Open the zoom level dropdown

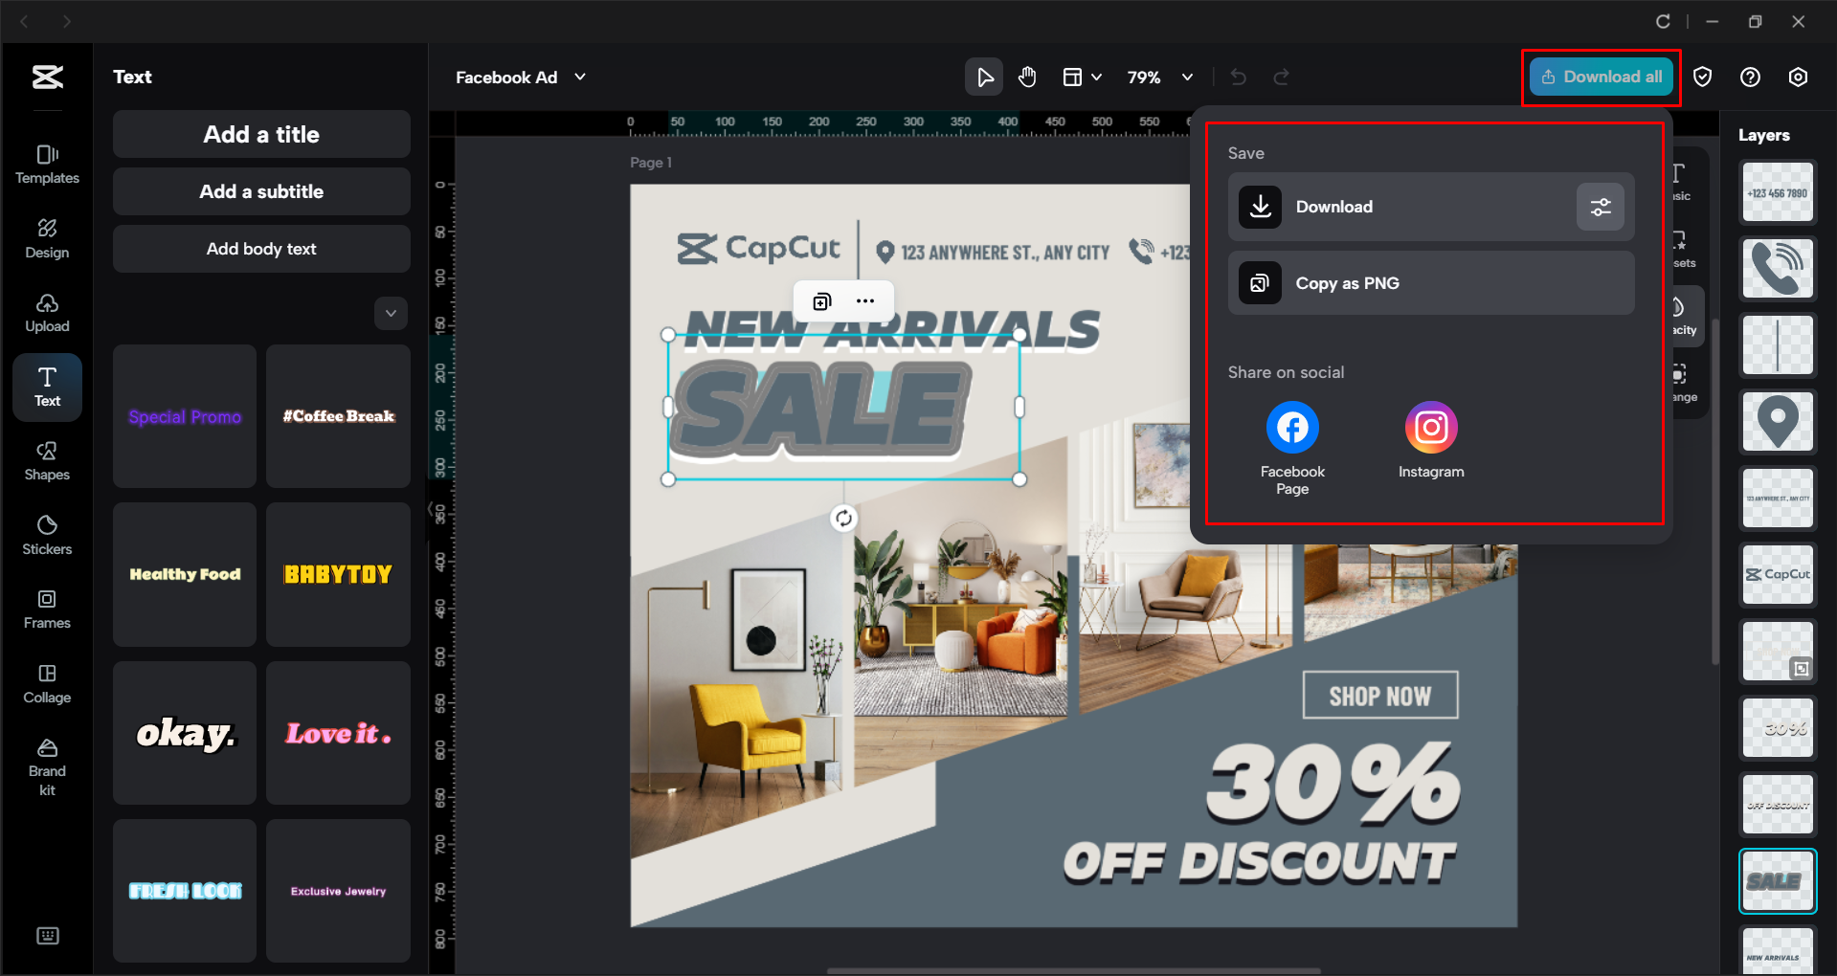pos(1187,78)
